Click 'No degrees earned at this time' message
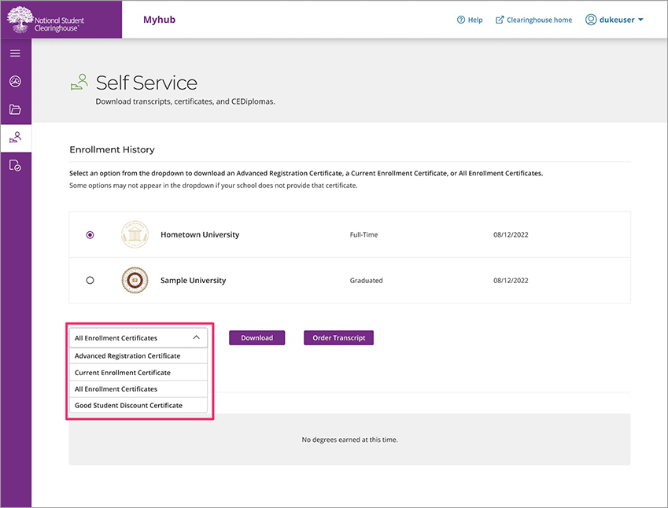Viewport: 668px width, 508px height. pos(350,440)
